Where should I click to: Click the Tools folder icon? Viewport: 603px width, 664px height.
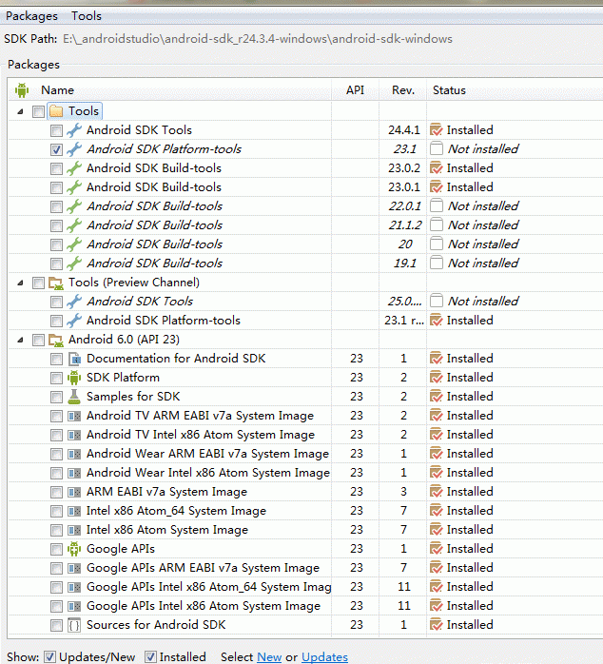(56, 111)
